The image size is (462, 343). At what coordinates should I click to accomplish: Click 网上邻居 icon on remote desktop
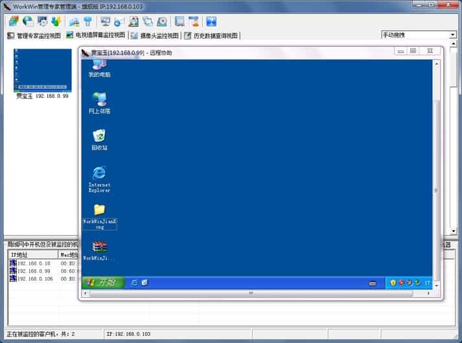(x=100, y=103)
